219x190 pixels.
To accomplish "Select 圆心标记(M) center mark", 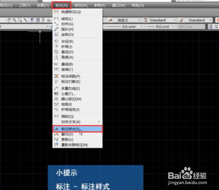I will (78, 99).
